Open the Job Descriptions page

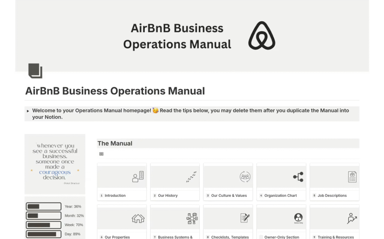[x=332, y=196]
